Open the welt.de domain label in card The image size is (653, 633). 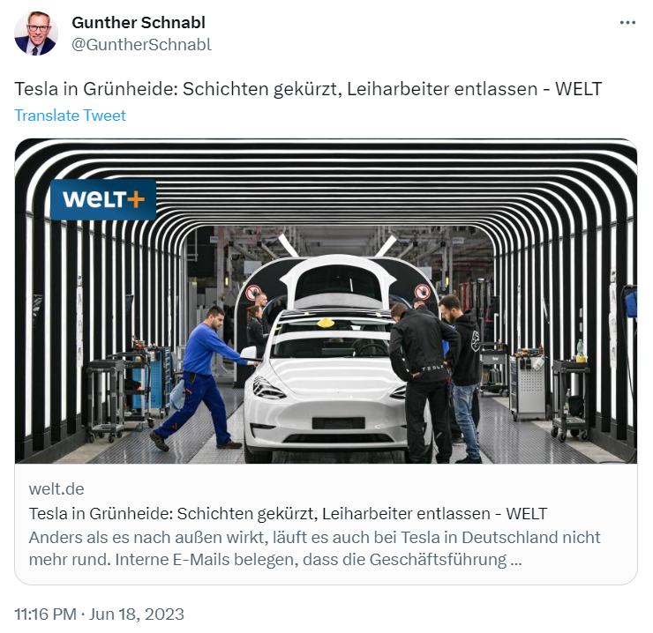(x=56, y=489)
